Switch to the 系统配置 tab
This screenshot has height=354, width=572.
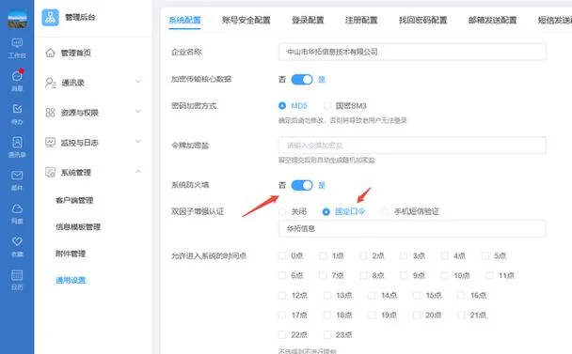[184, 20]
